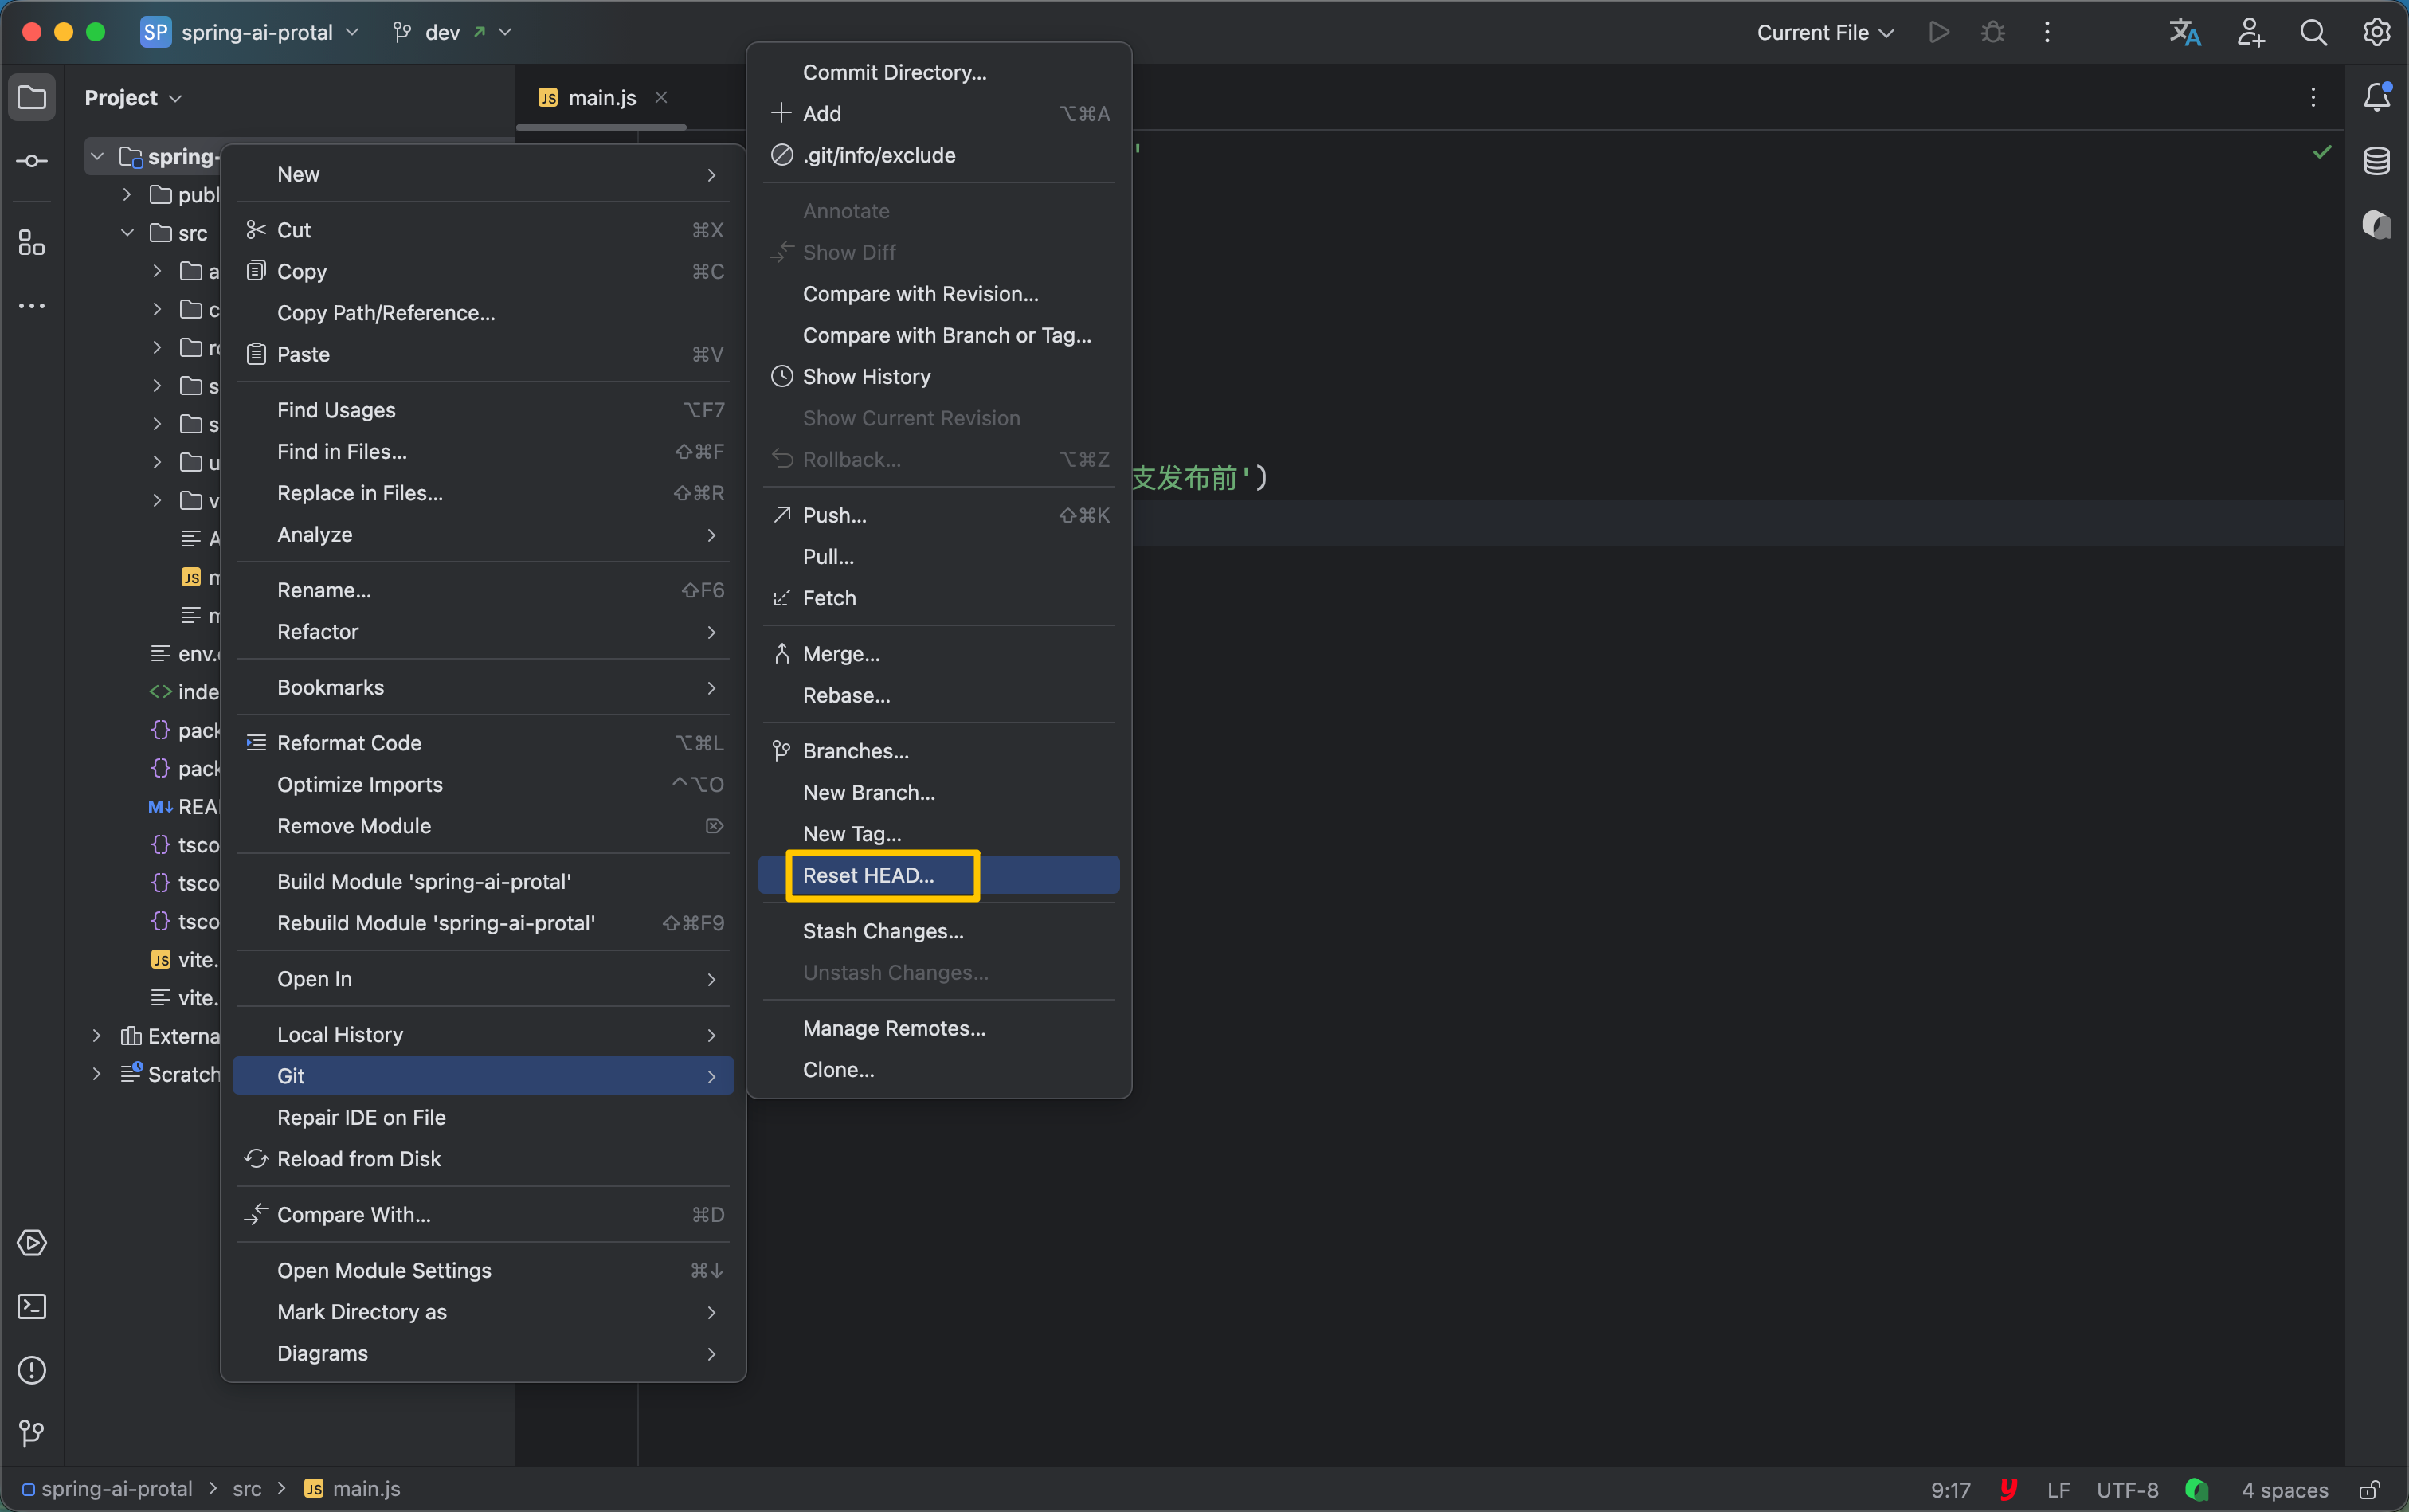
Task: Open the Problems tool window icon
Action: pyautogui.click(x=32, y=1370)
